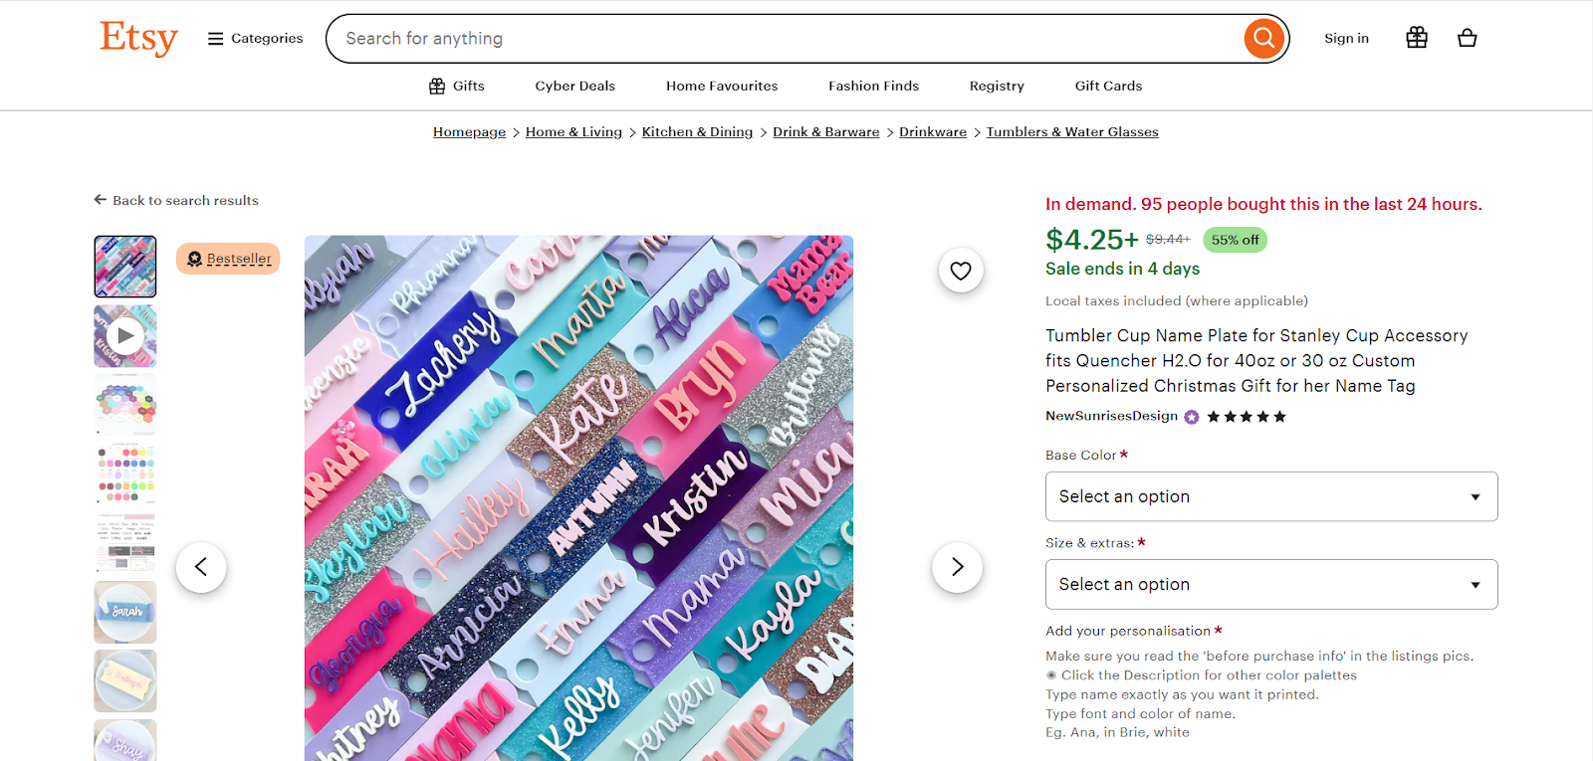Click the Sign in button

coord(1346,39)
